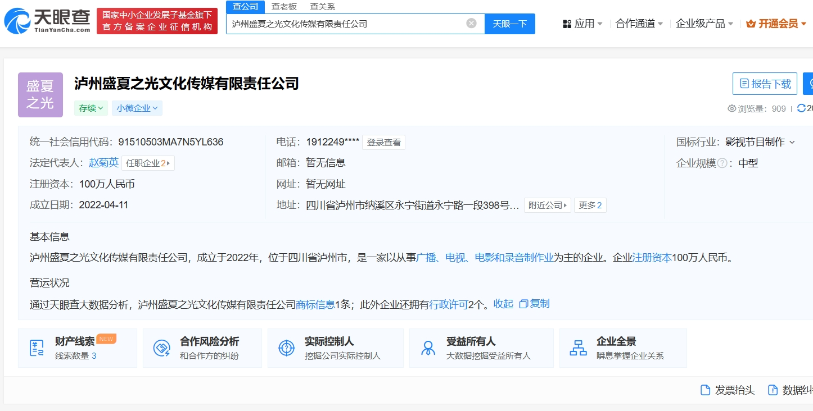Expand 影视节目制作 industry dropdown
813x411 pixels.
tap(760, 142)
